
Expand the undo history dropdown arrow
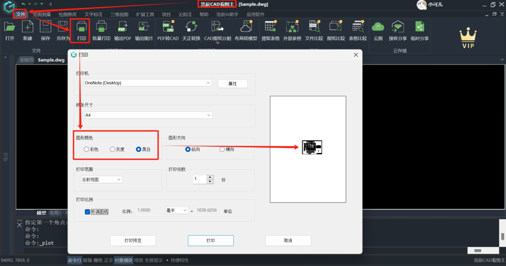(30, 4)
